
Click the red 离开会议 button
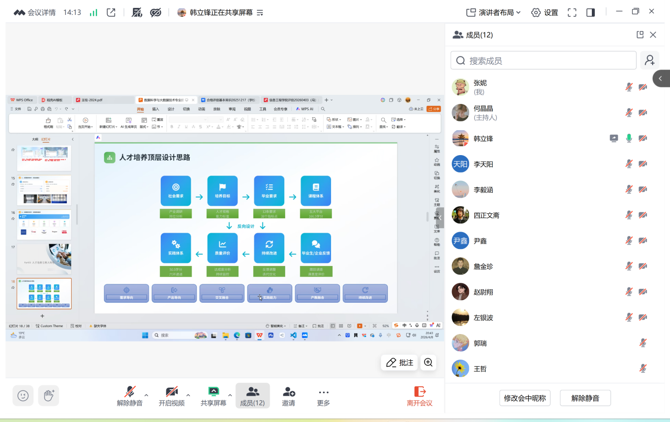pyautogui.click(x=420, y=396)
